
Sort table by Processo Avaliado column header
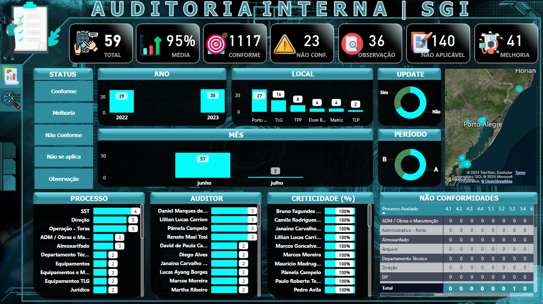point(400,209)
